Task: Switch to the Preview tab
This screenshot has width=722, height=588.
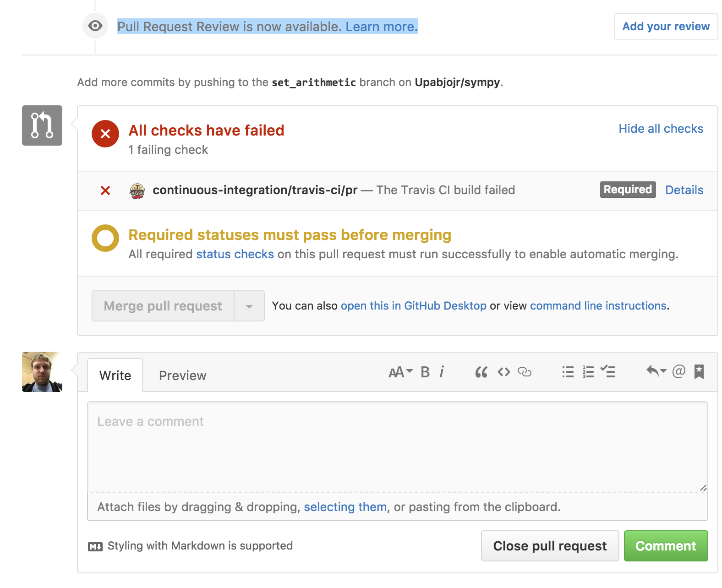Action: tap(182, 376)
